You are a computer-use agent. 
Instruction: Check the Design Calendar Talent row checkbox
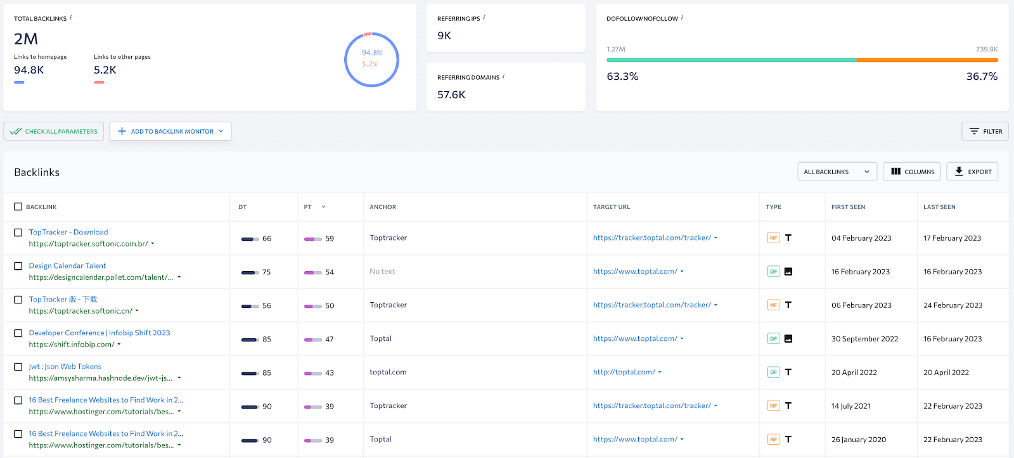click(x=18, y=266)
